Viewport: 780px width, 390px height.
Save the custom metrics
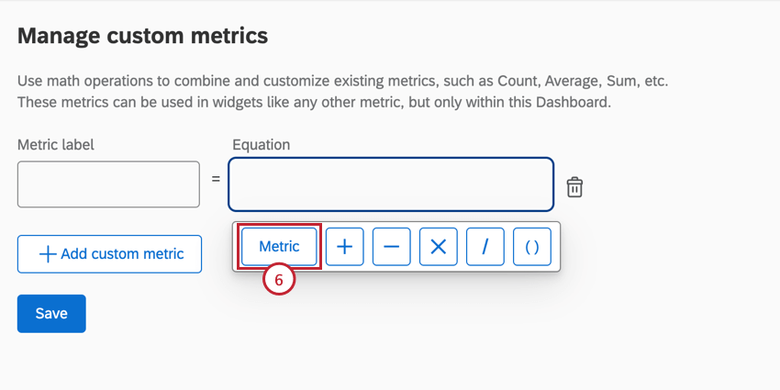[x=51, y=314]
